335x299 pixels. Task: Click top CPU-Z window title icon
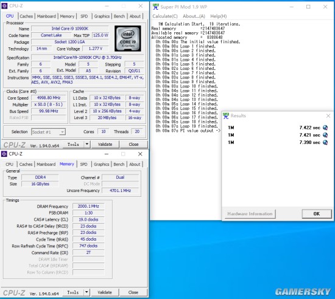click(4, 5)
